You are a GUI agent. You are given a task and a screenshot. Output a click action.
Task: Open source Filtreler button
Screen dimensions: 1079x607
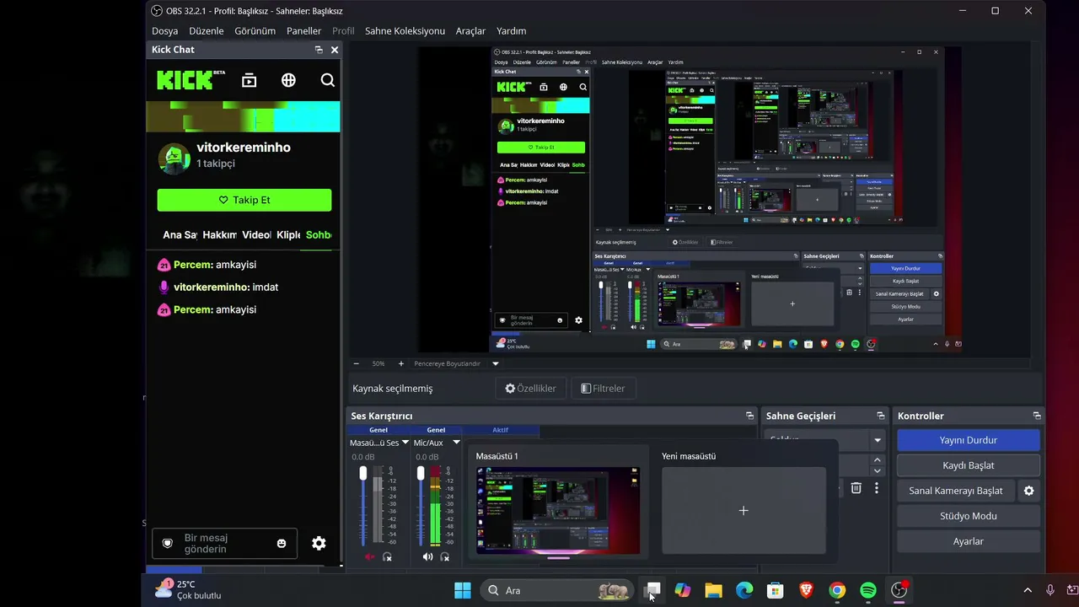tap(603, 389)
